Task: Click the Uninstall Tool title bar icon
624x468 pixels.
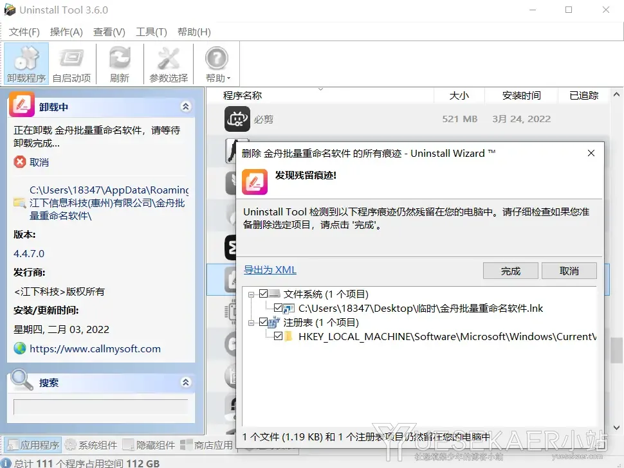Action: [10, 10]
